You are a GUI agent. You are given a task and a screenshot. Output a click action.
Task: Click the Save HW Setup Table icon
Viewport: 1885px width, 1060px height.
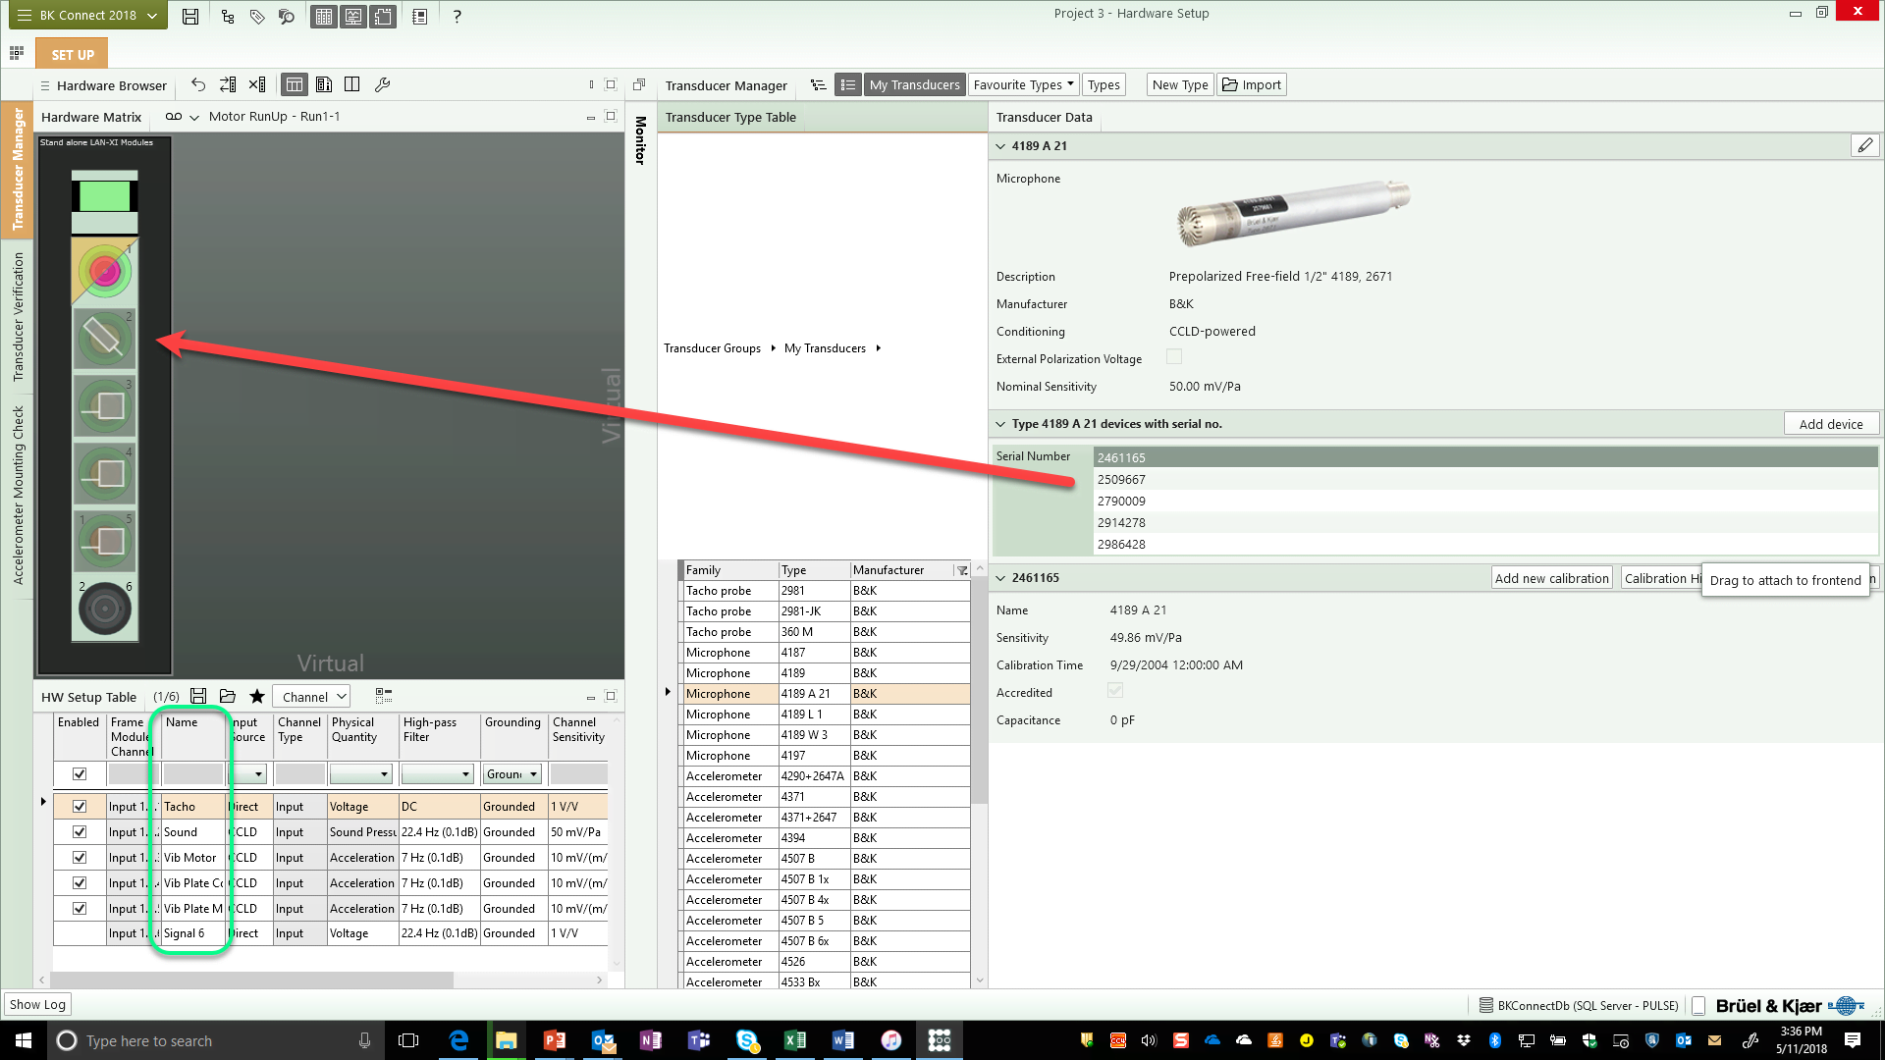pyautogui.click(x=198, y=696)
